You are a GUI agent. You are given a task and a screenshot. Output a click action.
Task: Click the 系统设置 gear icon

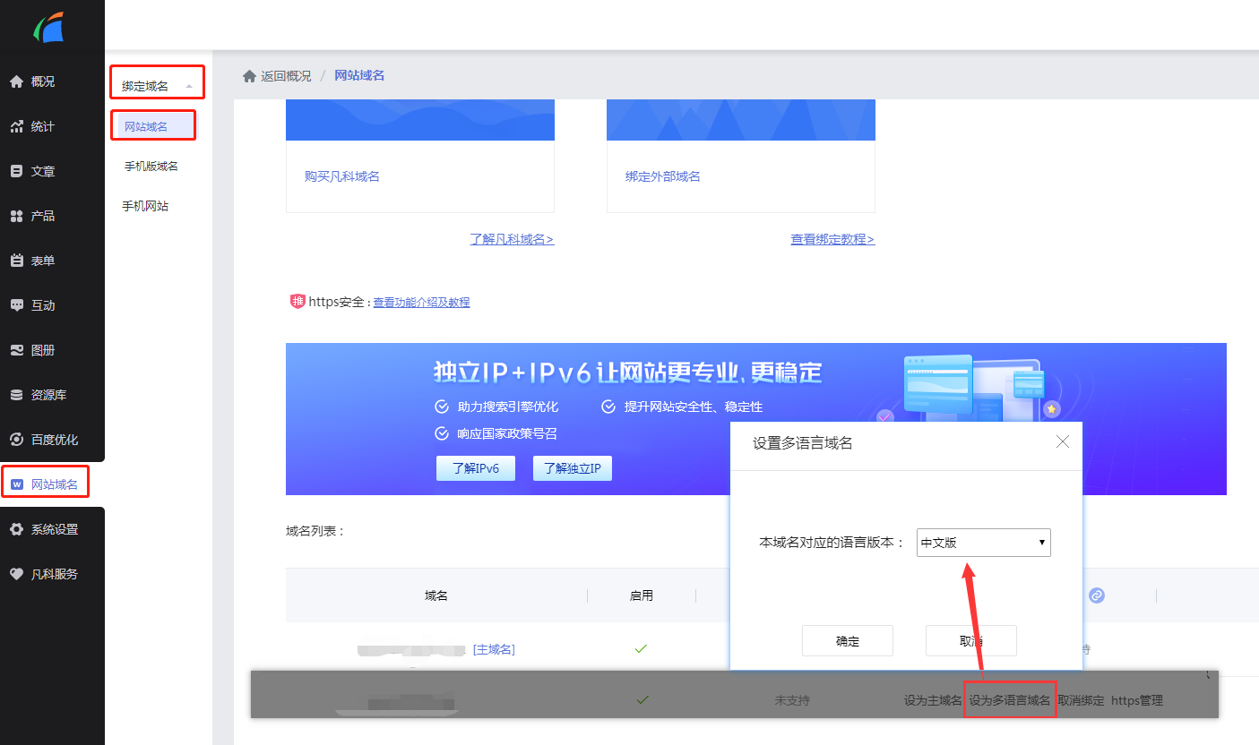16,529
